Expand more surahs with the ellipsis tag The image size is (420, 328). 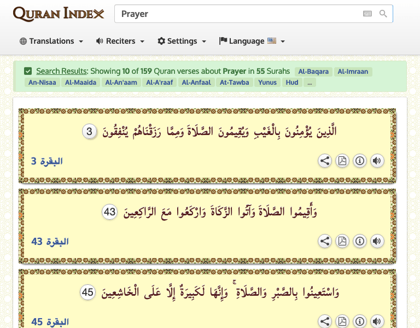point(310,82)
